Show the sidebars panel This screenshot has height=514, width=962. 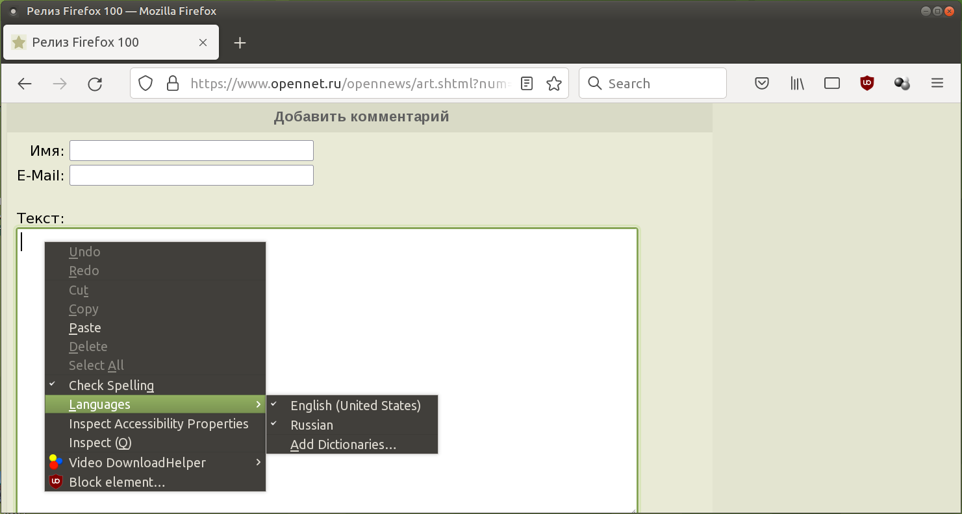(832, 84)
